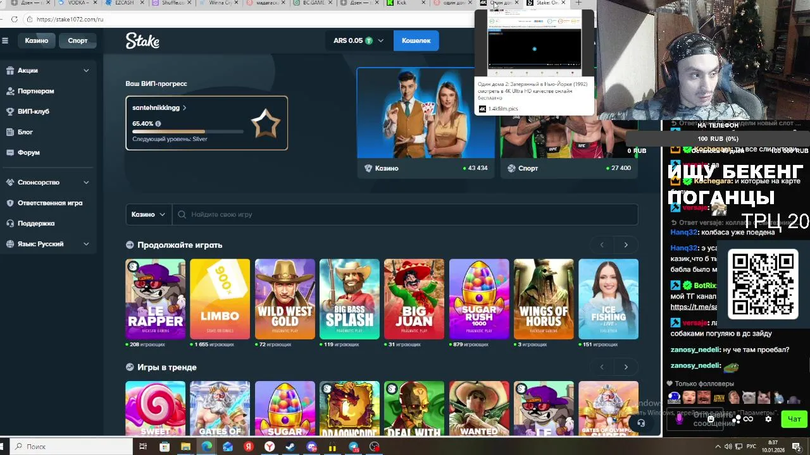Open the Le Rapper game thumbnail
This screenshot has height=455, width=810.
click(155, 299)
